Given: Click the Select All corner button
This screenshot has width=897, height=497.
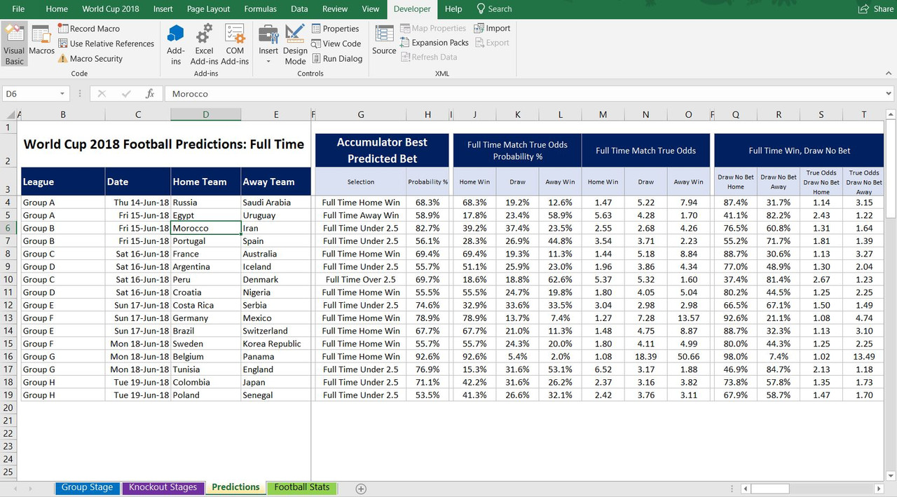Looking at the screenshot, I should 10,115.
